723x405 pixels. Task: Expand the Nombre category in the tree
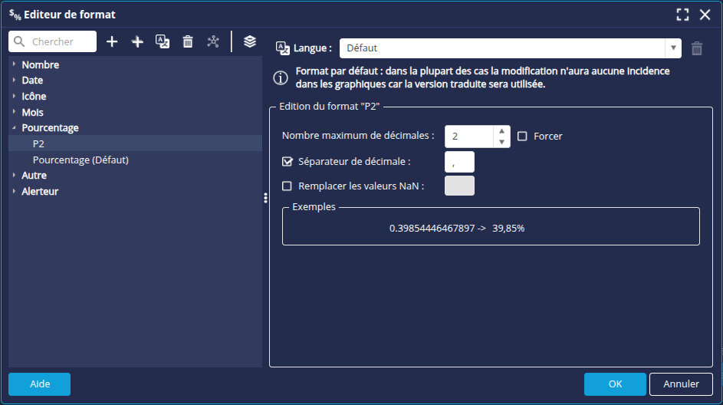15,65
